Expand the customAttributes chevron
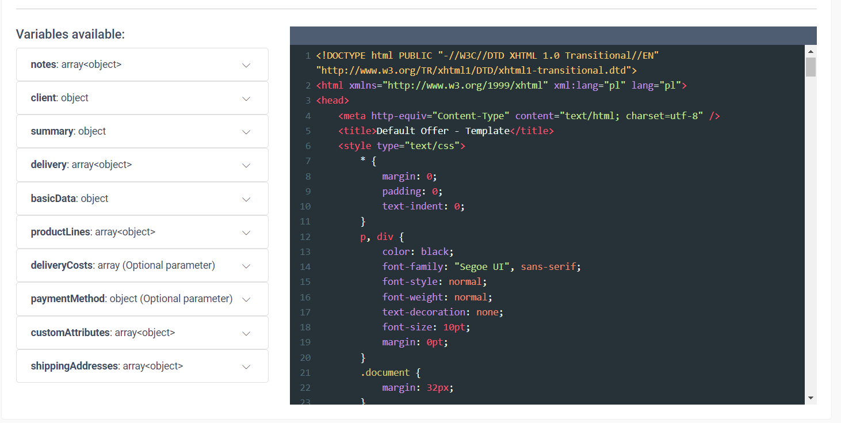841x423 pixels. (246, 333)
